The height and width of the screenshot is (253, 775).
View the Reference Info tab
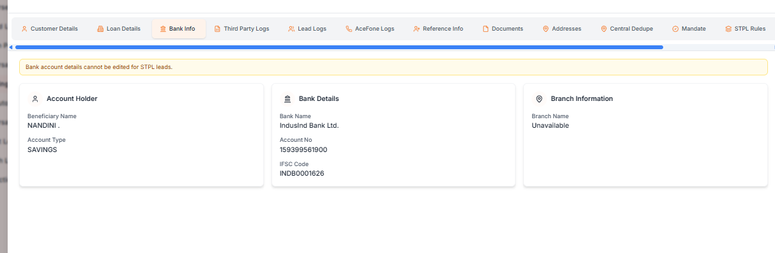pos(438,29)
